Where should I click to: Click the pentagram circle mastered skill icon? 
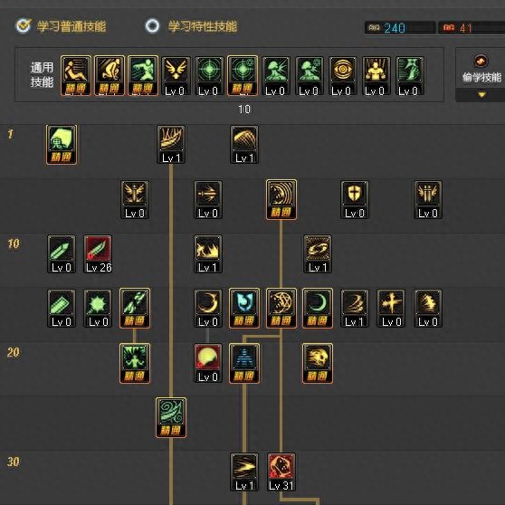coord(281,309)
